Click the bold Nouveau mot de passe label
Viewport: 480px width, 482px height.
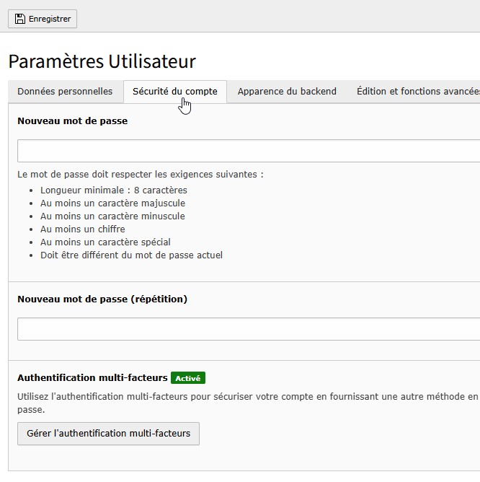click(72, 121)
